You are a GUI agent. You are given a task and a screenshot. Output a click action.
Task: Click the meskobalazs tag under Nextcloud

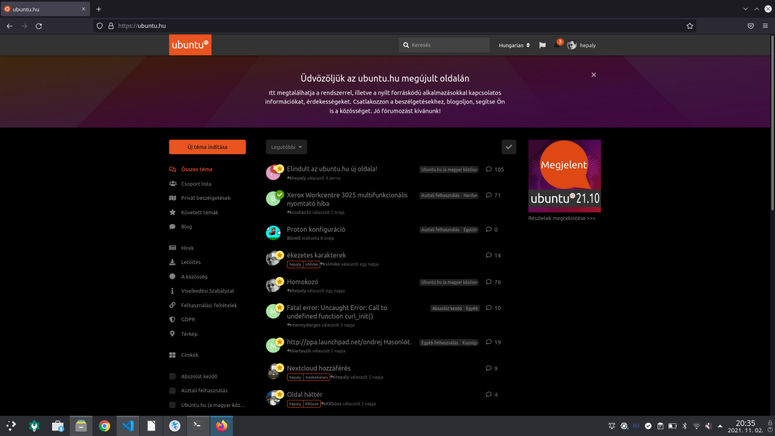pos(317,377)
